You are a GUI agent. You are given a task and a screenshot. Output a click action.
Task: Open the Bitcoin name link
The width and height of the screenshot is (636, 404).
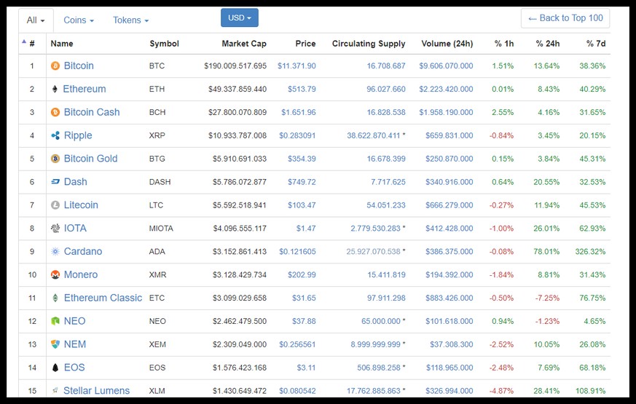(x=79, y=66)
